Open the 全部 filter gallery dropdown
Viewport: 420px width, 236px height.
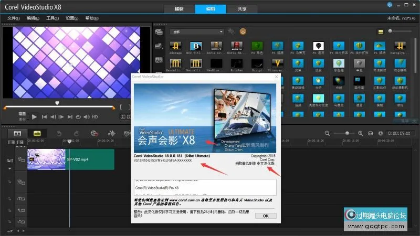tap(197, 32)
